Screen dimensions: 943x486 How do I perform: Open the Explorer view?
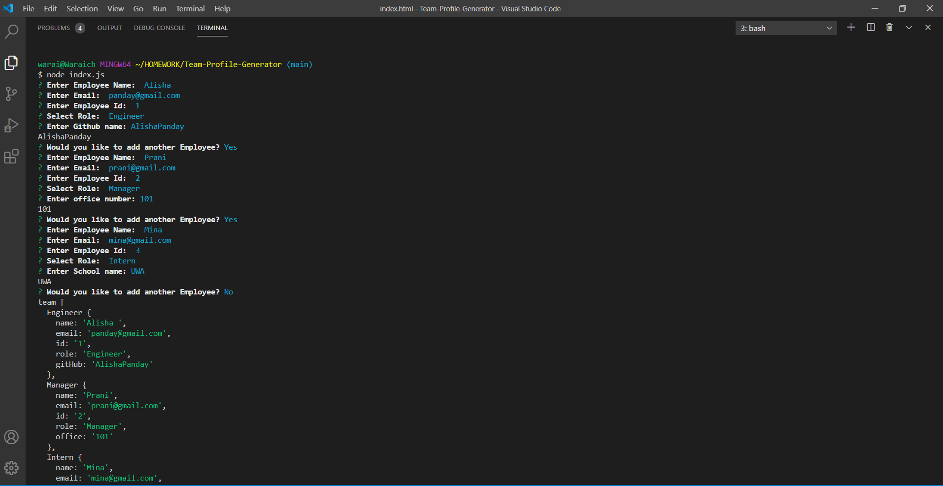(11, 63)
